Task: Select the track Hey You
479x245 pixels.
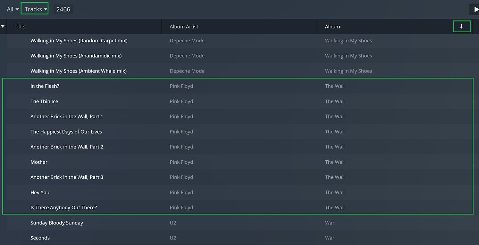Action: [x=40, y=193]
